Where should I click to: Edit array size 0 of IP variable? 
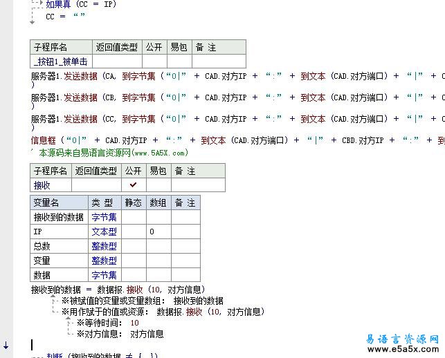pyautogui.click(x=158, y=232)
